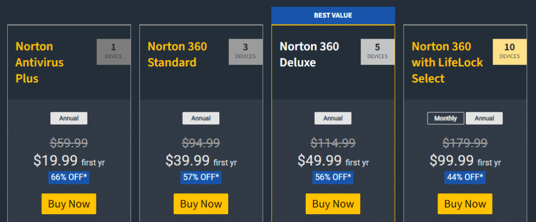
Task: Click the Best Value banner
Action: pyautogui.click(x=333, y=15)
